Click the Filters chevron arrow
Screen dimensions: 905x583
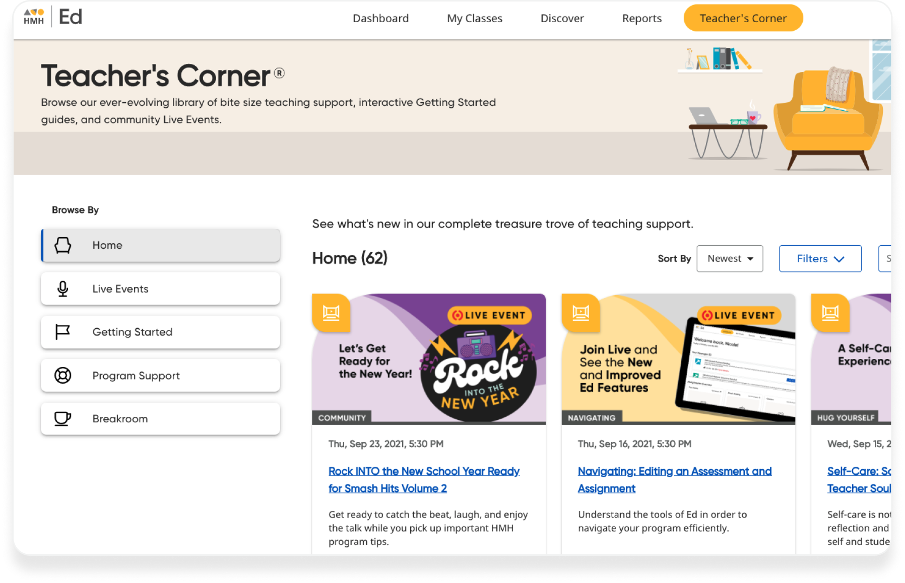(839, 259)
